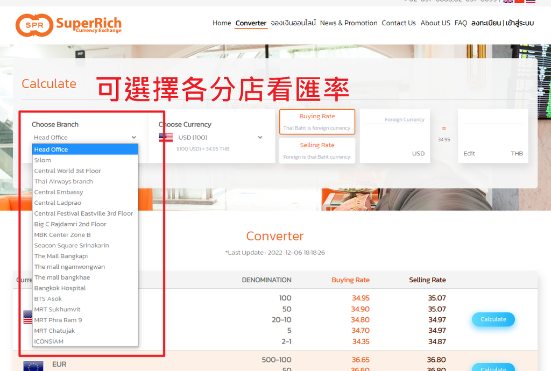The image size is (551, 371).
Task: Click buying rate value 34.35
Action: 361,341
